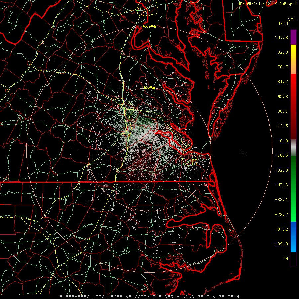
Task: Click the 107.8 velocity legend value
Action: [281, 37]
